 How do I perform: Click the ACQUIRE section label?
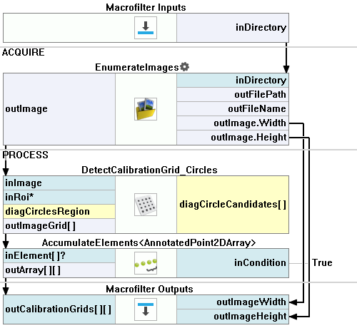(23, 52)
